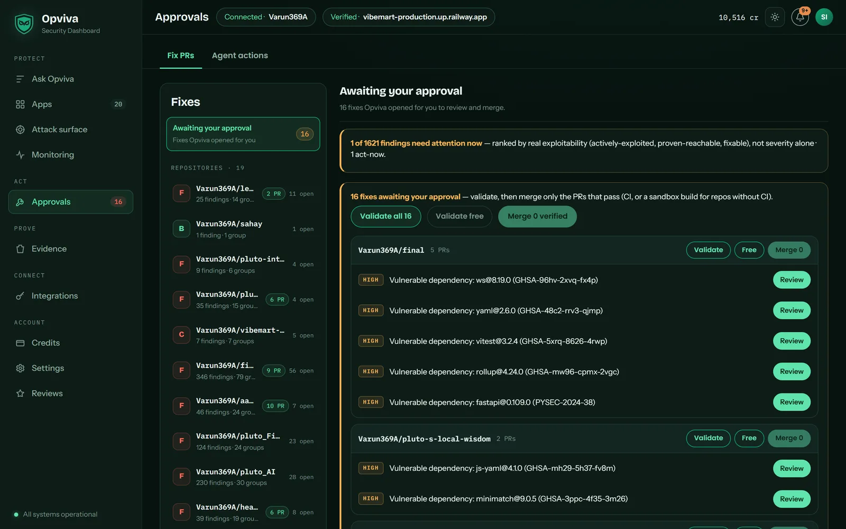Select the Awaiting your approval fixes card
846x529 pixels.
[243, 134]
